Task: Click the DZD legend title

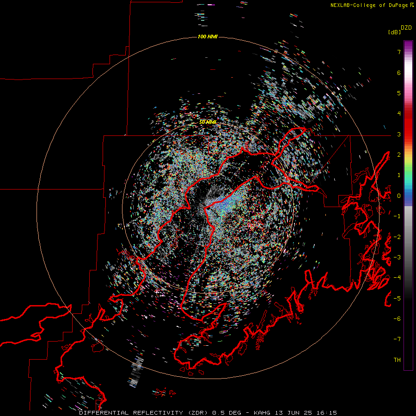Action: tap(406, 28)
